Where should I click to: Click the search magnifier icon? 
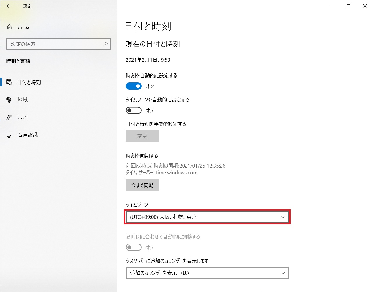click(x=106, y=44)
